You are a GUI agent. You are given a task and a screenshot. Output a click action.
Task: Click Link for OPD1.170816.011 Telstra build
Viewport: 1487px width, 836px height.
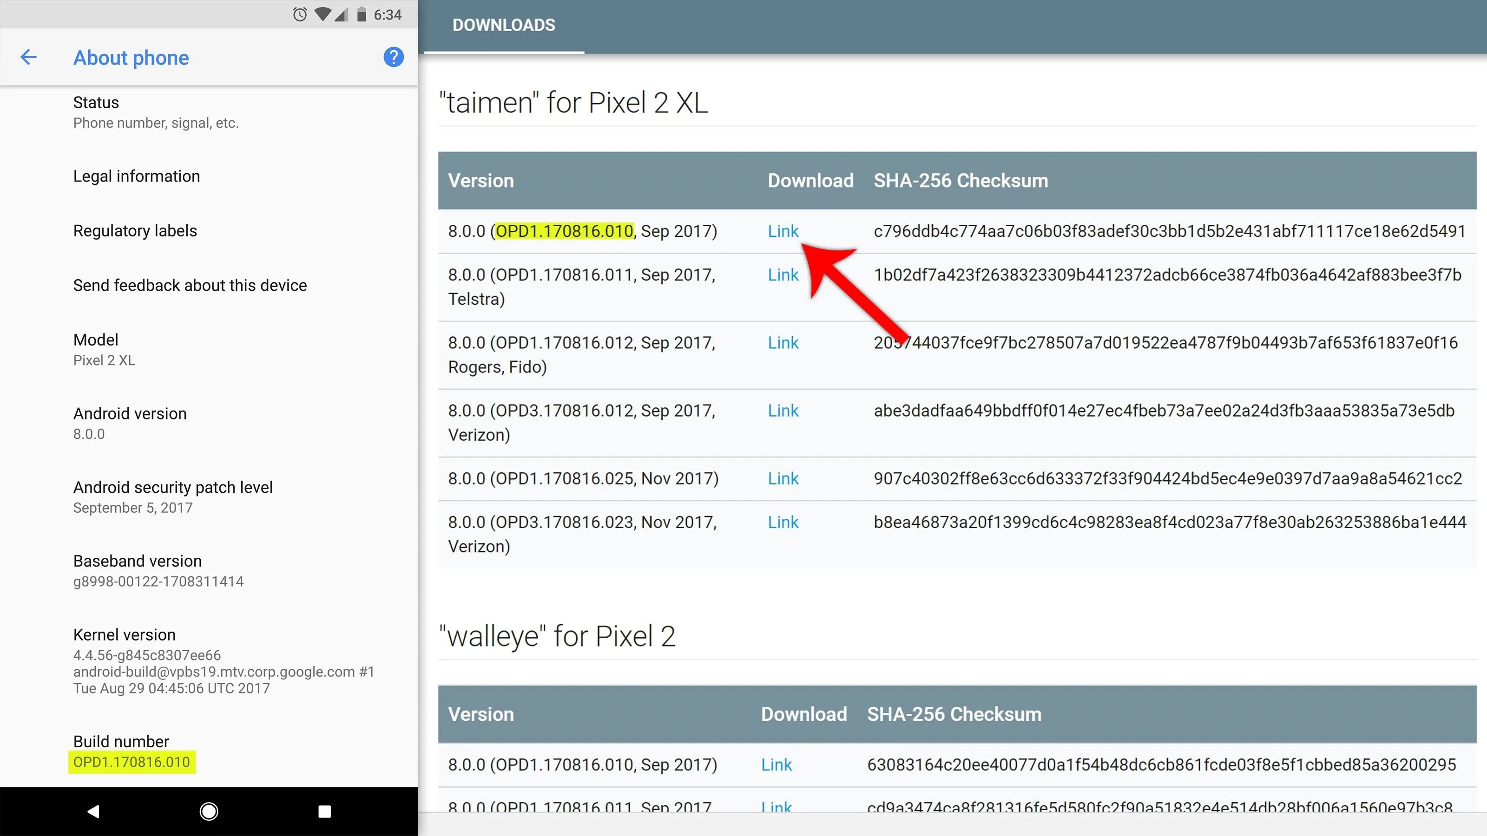pos(783,274)
